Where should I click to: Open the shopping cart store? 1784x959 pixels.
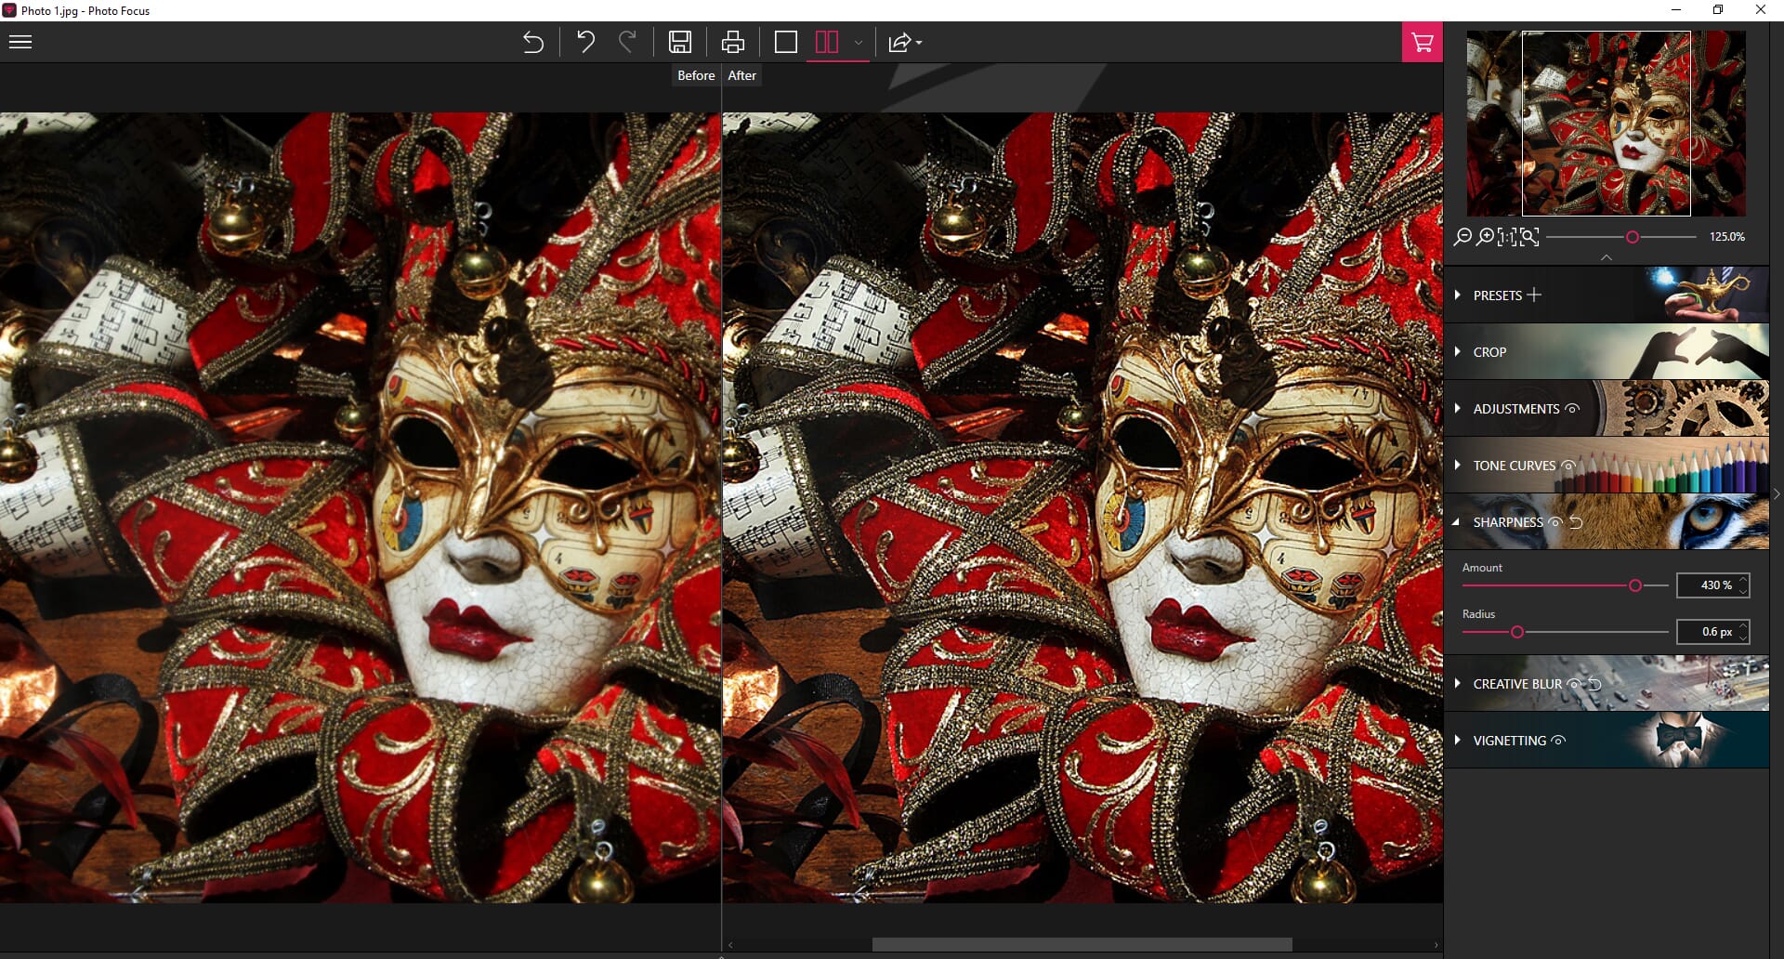1422,42
